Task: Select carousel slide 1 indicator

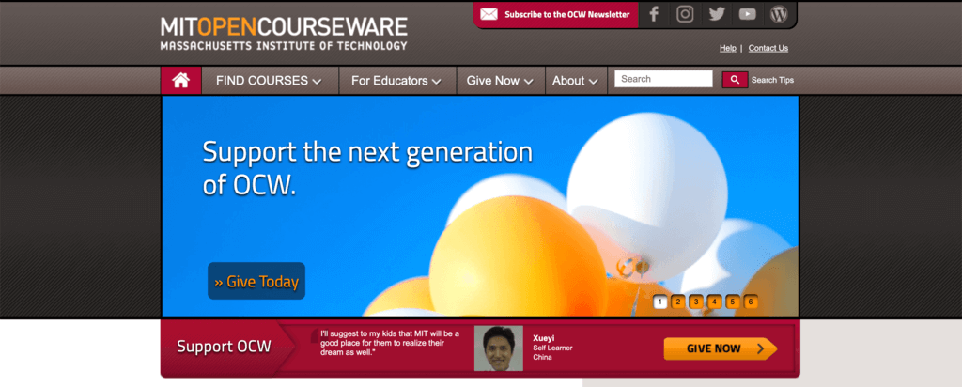Action: tap(660, 302)
